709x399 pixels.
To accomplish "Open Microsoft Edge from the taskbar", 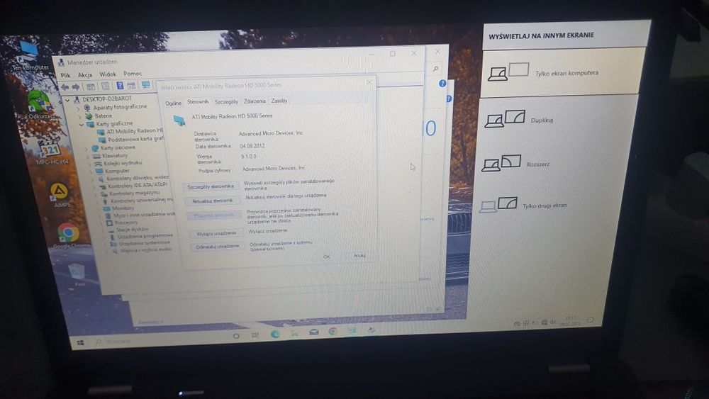I will coord(274,335).
